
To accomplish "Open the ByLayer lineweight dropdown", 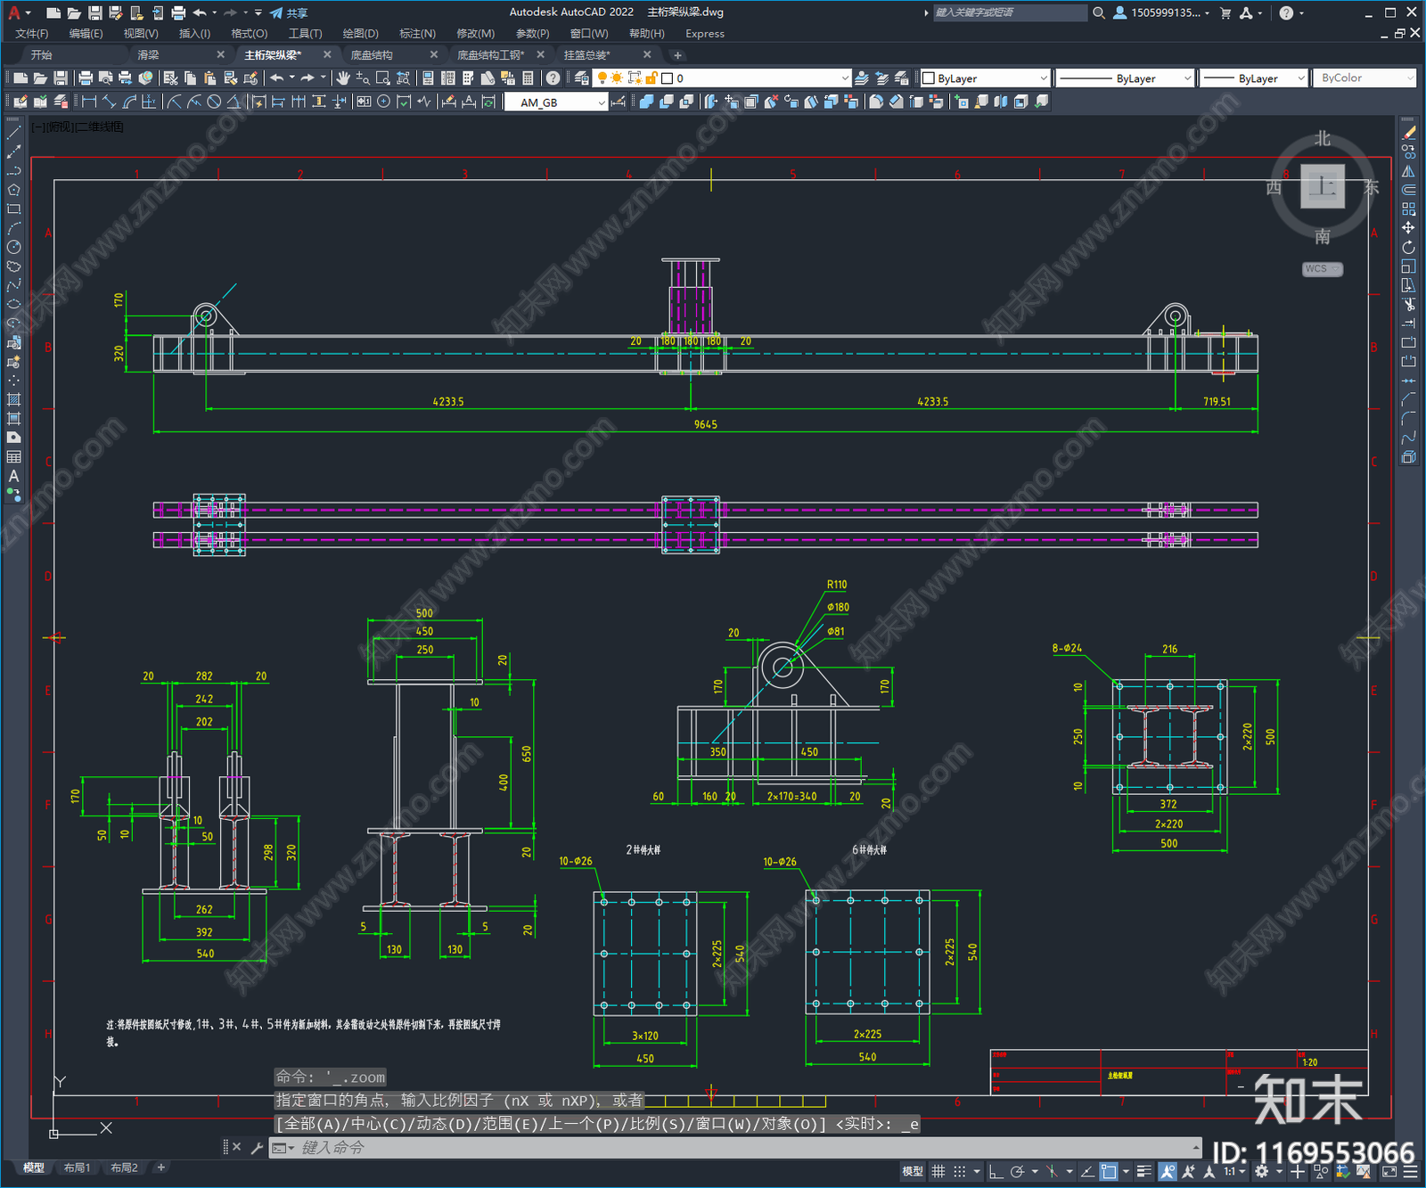I will click(1253, 78).
